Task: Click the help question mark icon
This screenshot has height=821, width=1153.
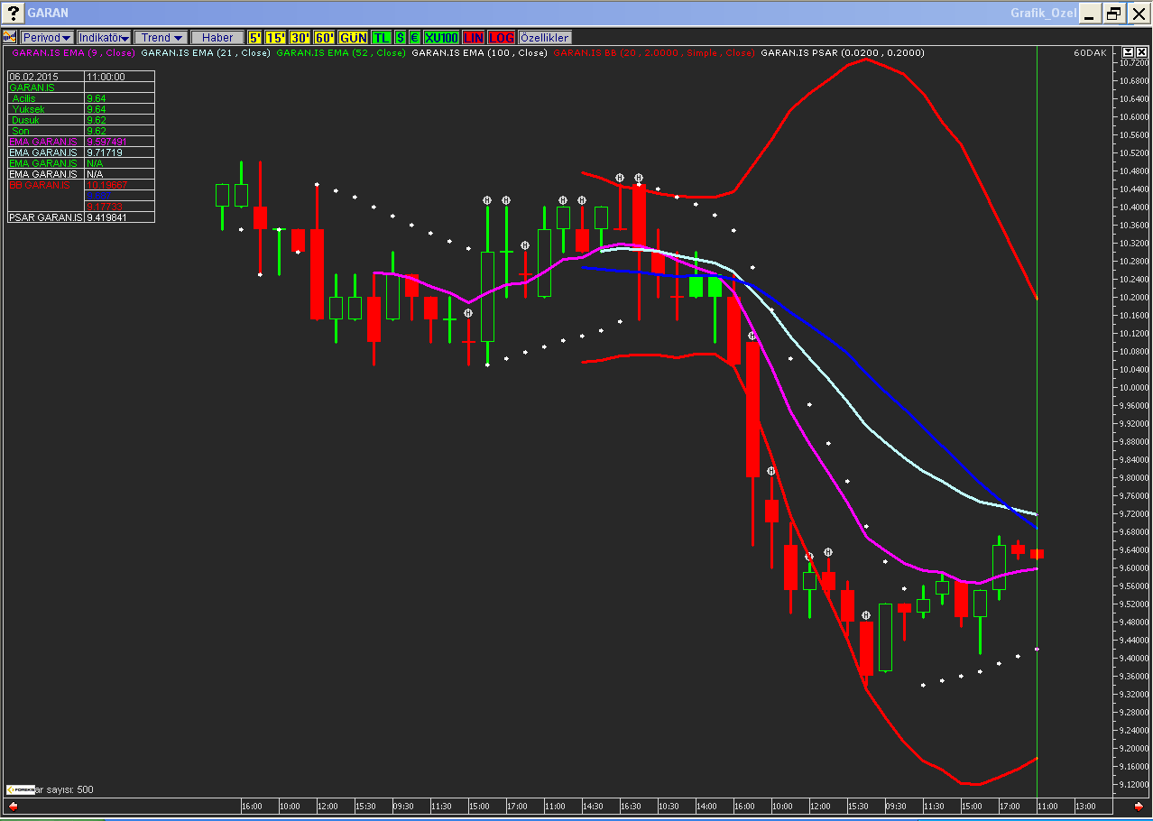Action: (x=14, y=13)
